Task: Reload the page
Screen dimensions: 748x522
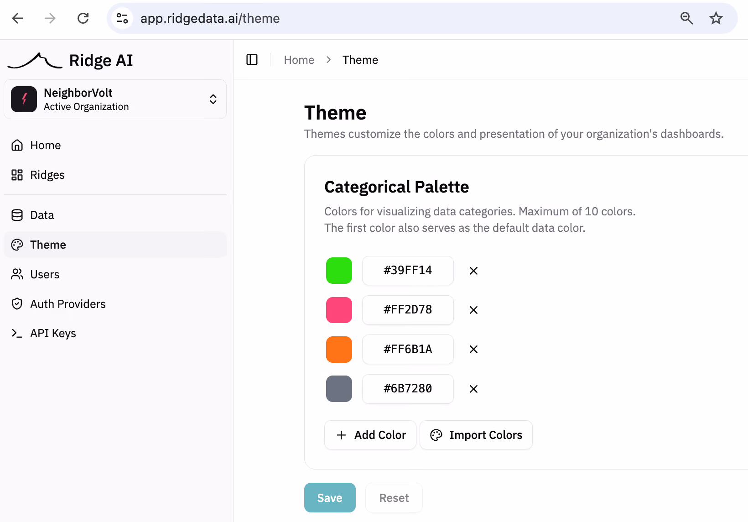Action: pos(83,18)
